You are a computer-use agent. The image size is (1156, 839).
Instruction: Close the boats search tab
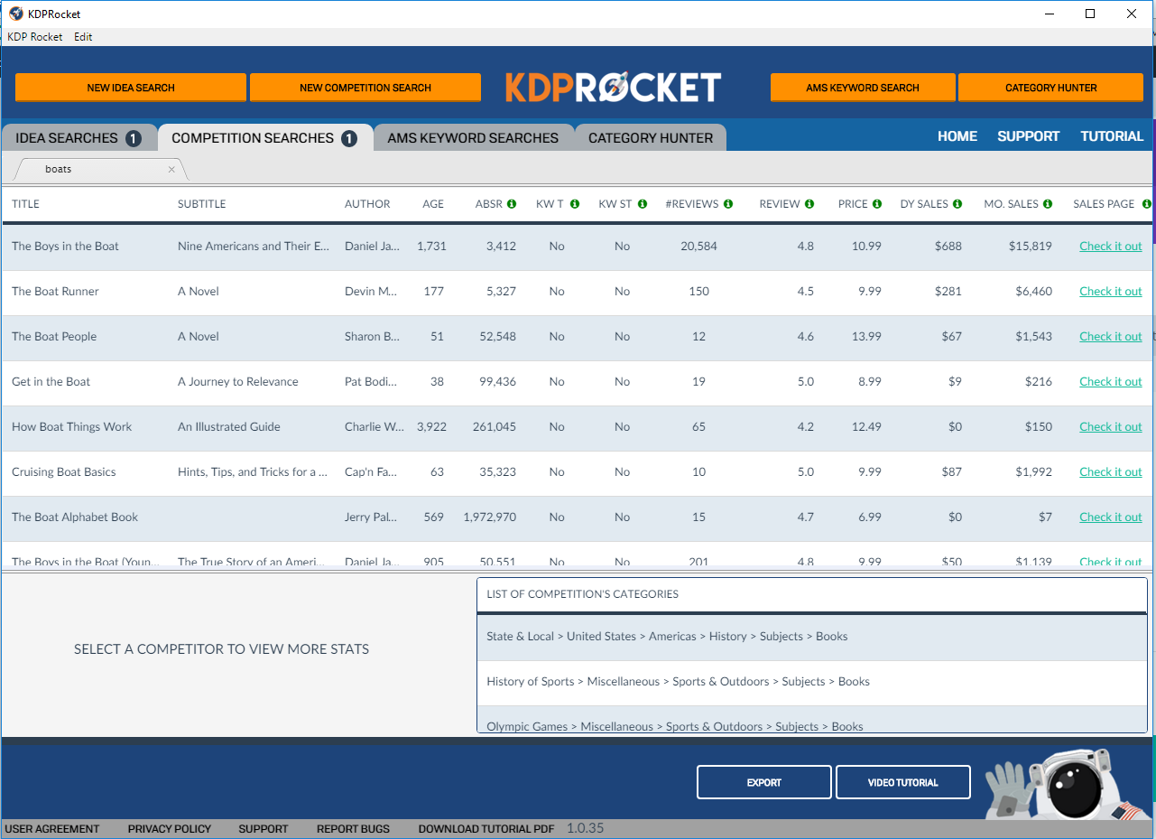(171, 169)
